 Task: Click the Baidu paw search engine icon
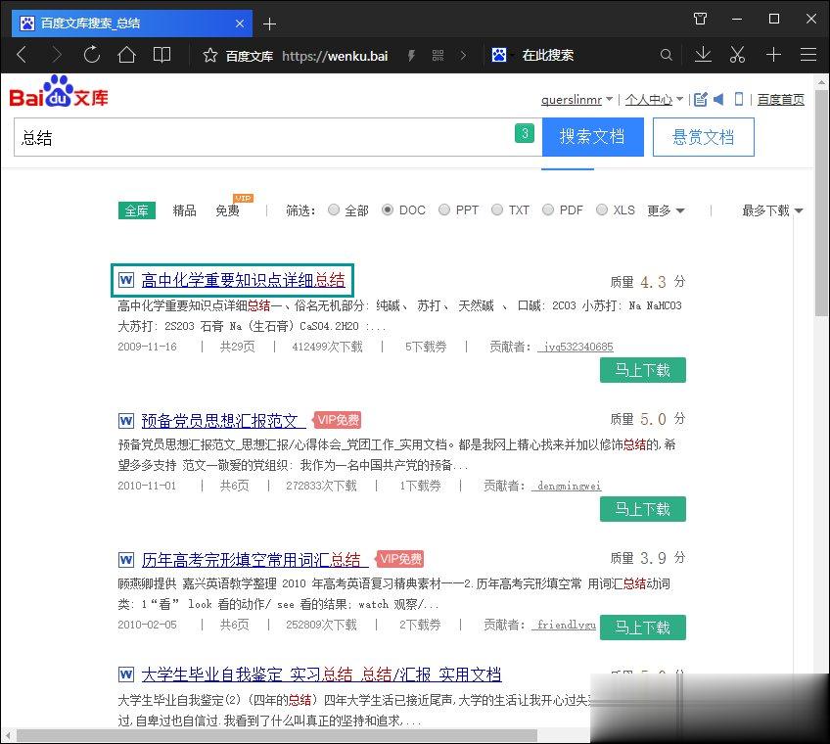pos(498,55)
